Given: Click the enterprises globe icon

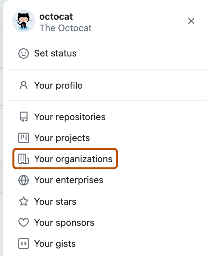Looking at the screenshot, I should [24, 180].
